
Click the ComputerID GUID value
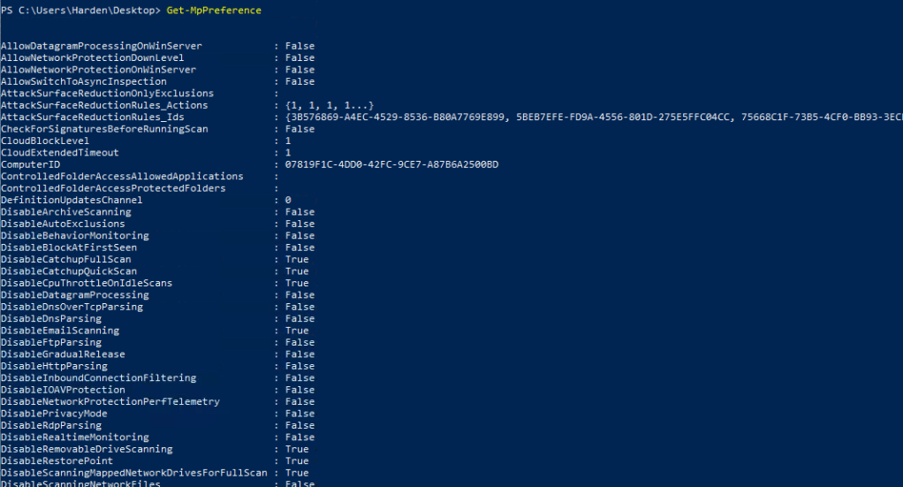(x=391, y=164)
